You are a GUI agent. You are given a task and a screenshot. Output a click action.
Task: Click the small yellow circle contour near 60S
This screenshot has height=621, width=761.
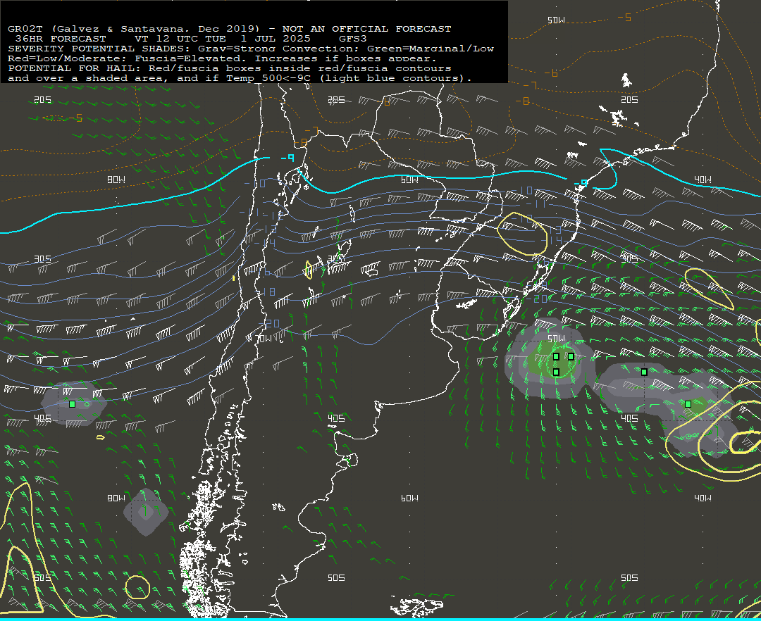[137, 587]
